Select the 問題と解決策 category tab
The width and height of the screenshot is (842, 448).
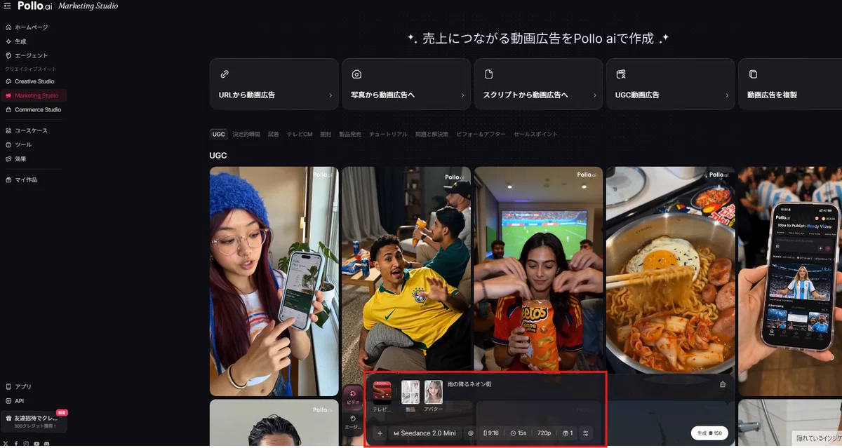coord(432,134)
